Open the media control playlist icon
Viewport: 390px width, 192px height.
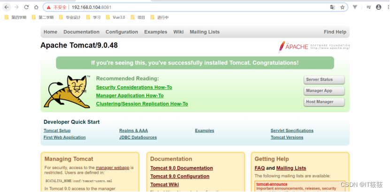[x=368, y=7]
